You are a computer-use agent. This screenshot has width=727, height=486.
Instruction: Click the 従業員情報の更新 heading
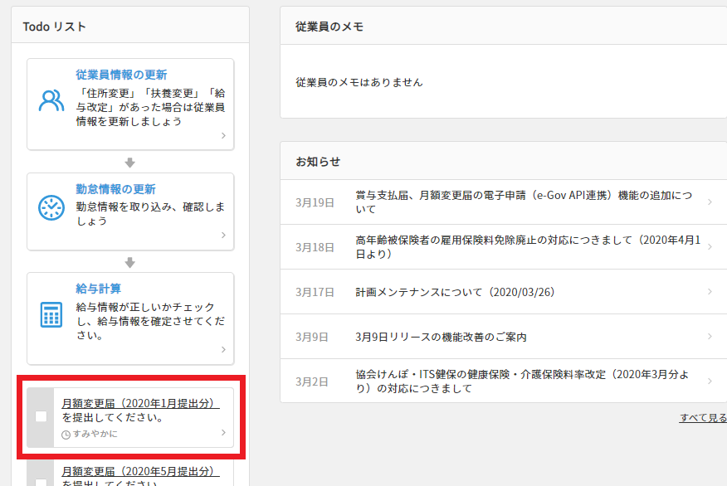pyautogui.click(x=121, y=75)
